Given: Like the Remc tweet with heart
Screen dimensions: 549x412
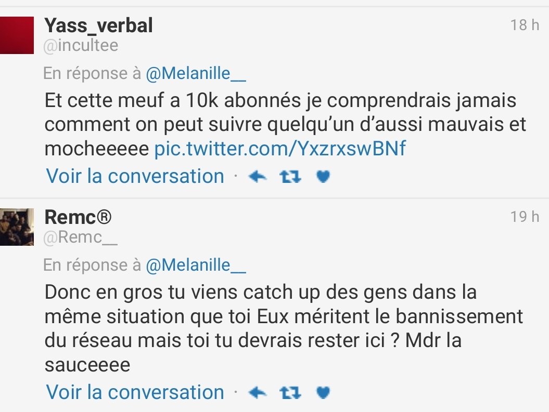Looking at the screenshot, I should [323, 393].
